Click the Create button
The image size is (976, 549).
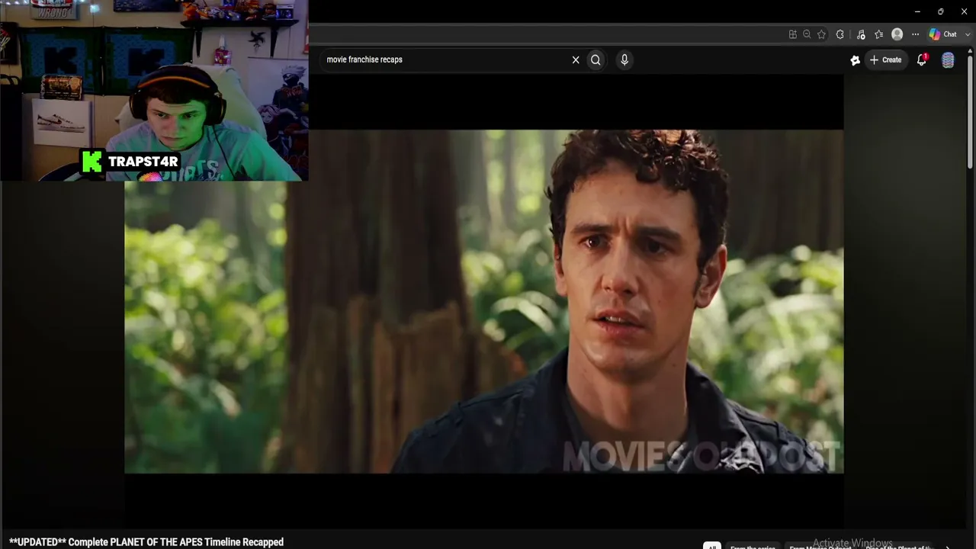pyautogui.click(x=886, y=59)
